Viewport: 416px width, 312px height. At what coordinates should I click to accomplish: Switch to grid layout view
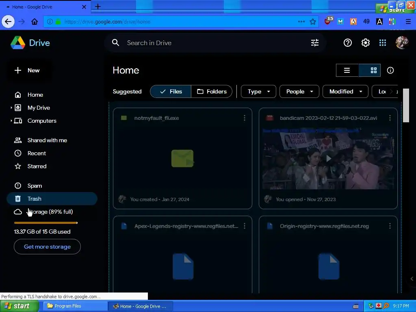370,70
